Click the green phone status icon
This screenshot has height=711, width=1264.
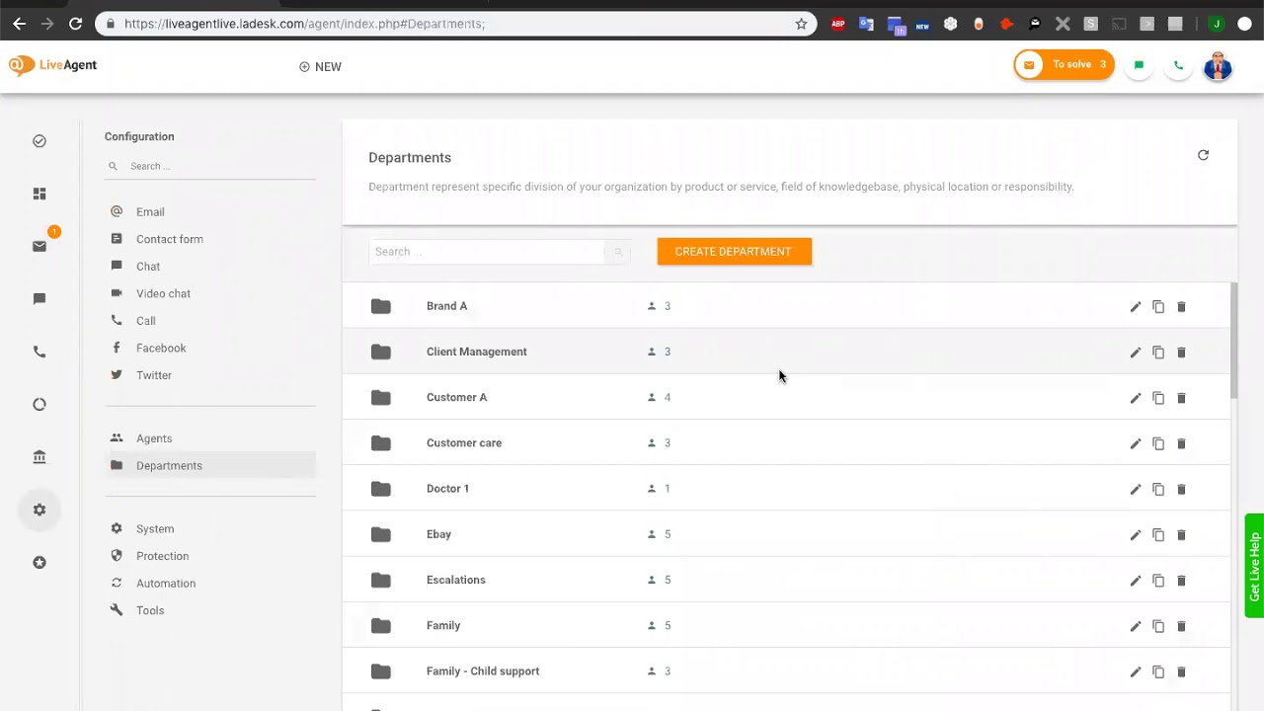click(x=1178, y=65)
